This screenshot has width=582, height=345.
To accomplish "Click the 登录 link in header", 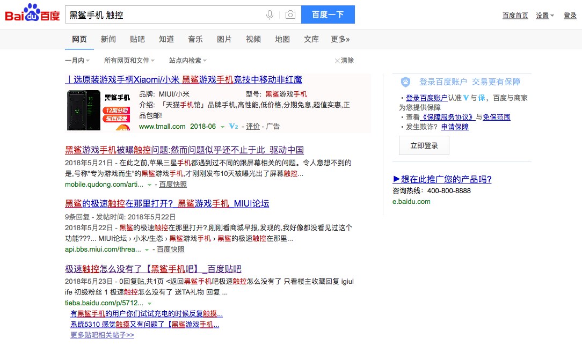I will tap(570, 16).
